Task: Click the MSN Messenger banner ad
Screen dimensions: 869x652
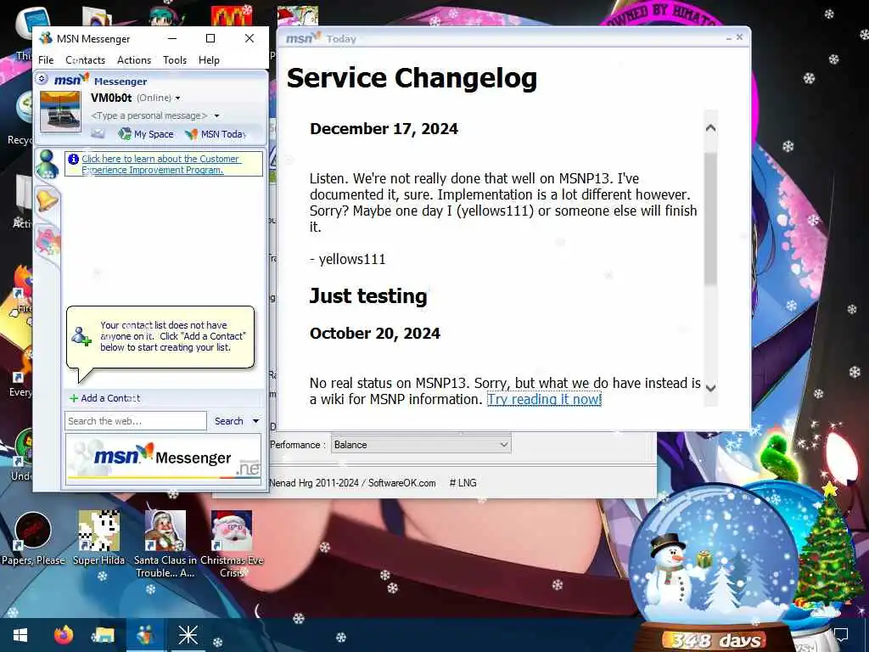Action: [x=164, y=459]
